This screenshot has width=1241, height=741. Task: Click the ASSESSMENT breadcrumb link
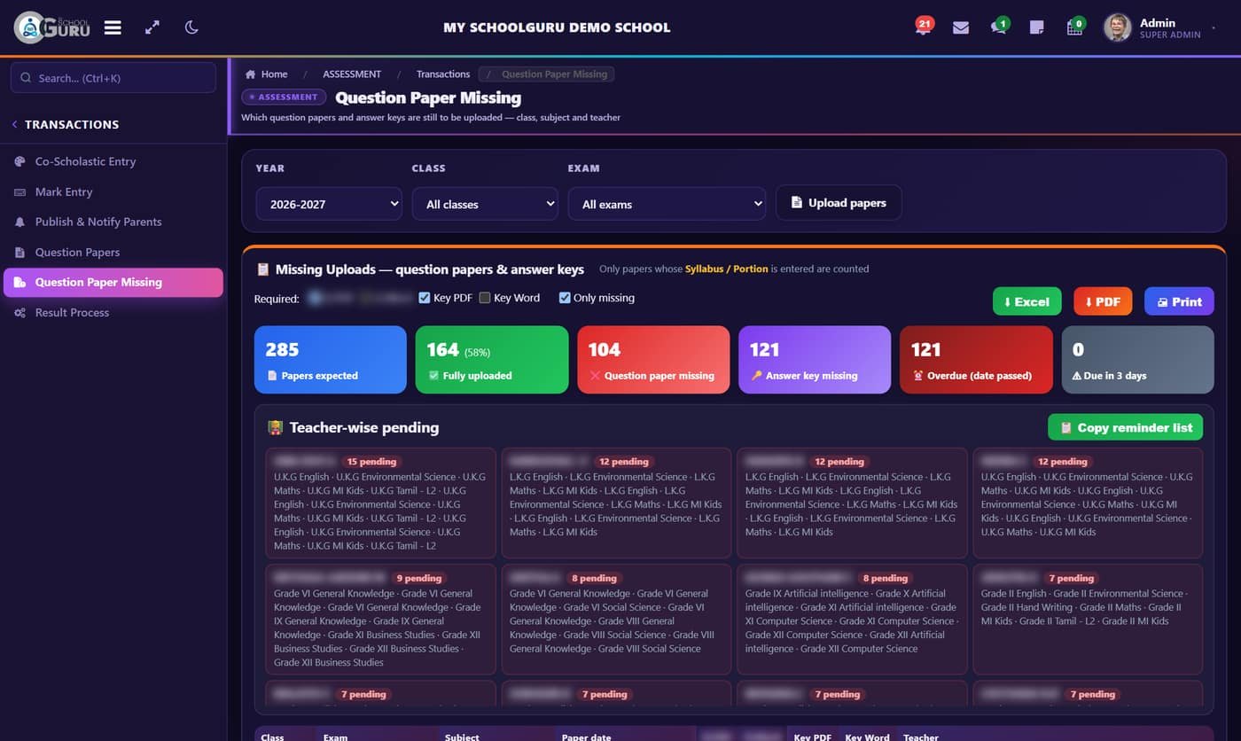[352, 74]
